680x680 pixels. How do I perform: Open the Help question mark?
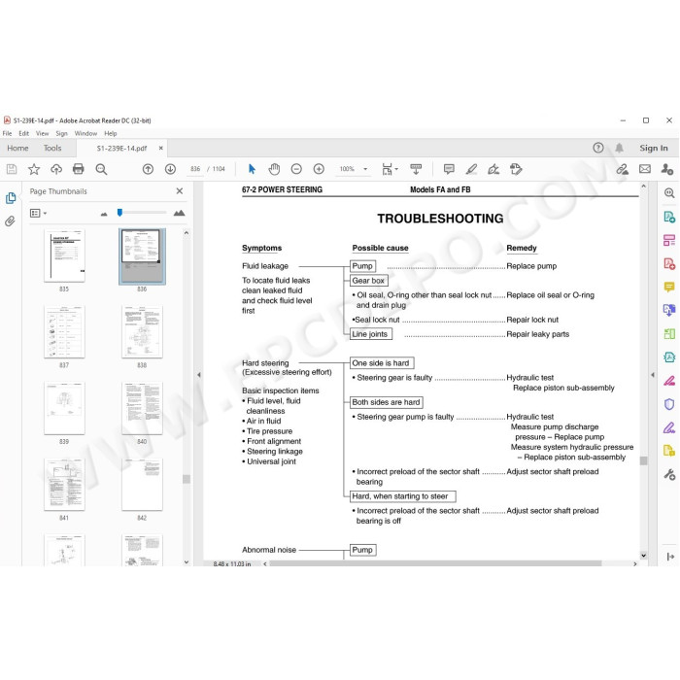(598, 148)
